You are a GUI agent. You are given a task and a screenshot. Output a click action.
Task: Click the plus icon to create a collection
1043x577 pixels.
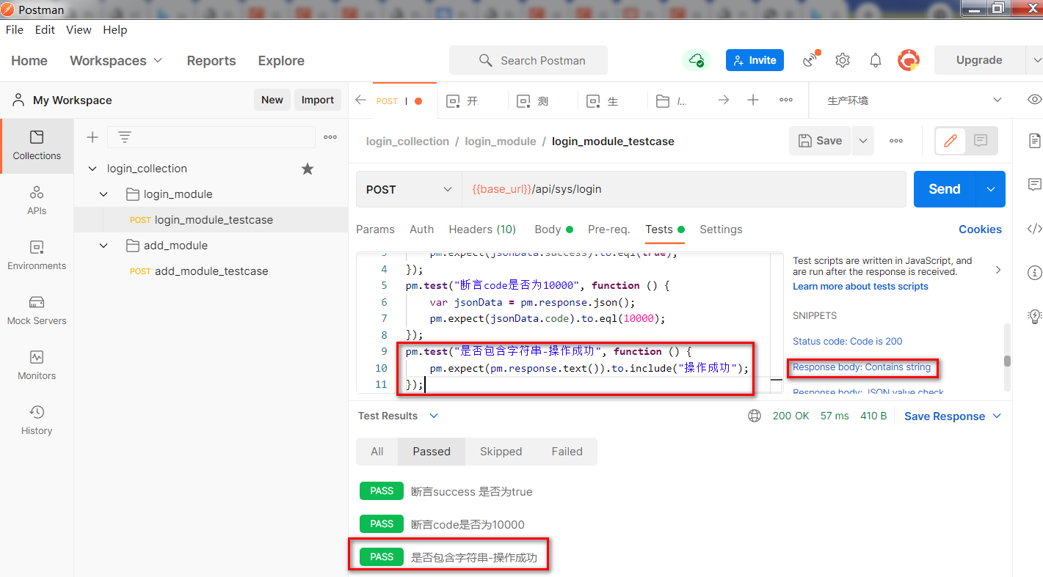[92, 137]
